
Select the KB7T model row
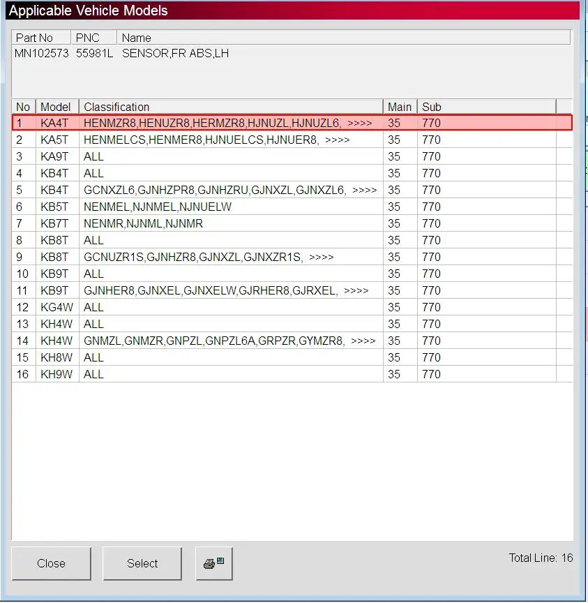tap(292, 223)
